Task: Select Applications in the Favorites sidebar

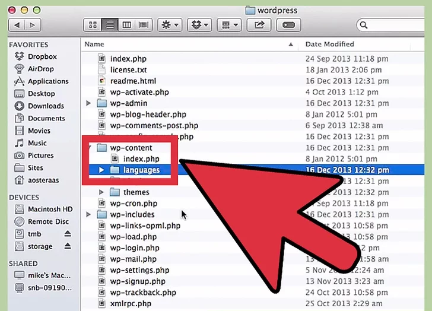Action: click(x=48, y=81)
